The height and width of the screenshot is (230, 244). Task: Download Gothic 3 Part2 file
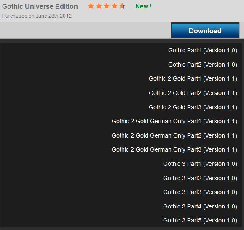point(200,178)
